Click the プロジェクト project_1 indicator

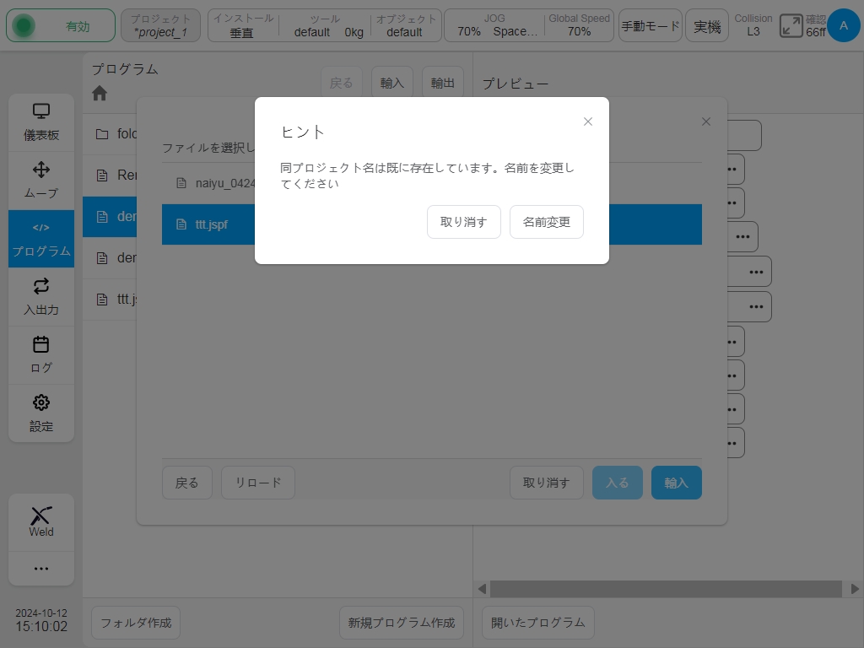coord(160,26)
